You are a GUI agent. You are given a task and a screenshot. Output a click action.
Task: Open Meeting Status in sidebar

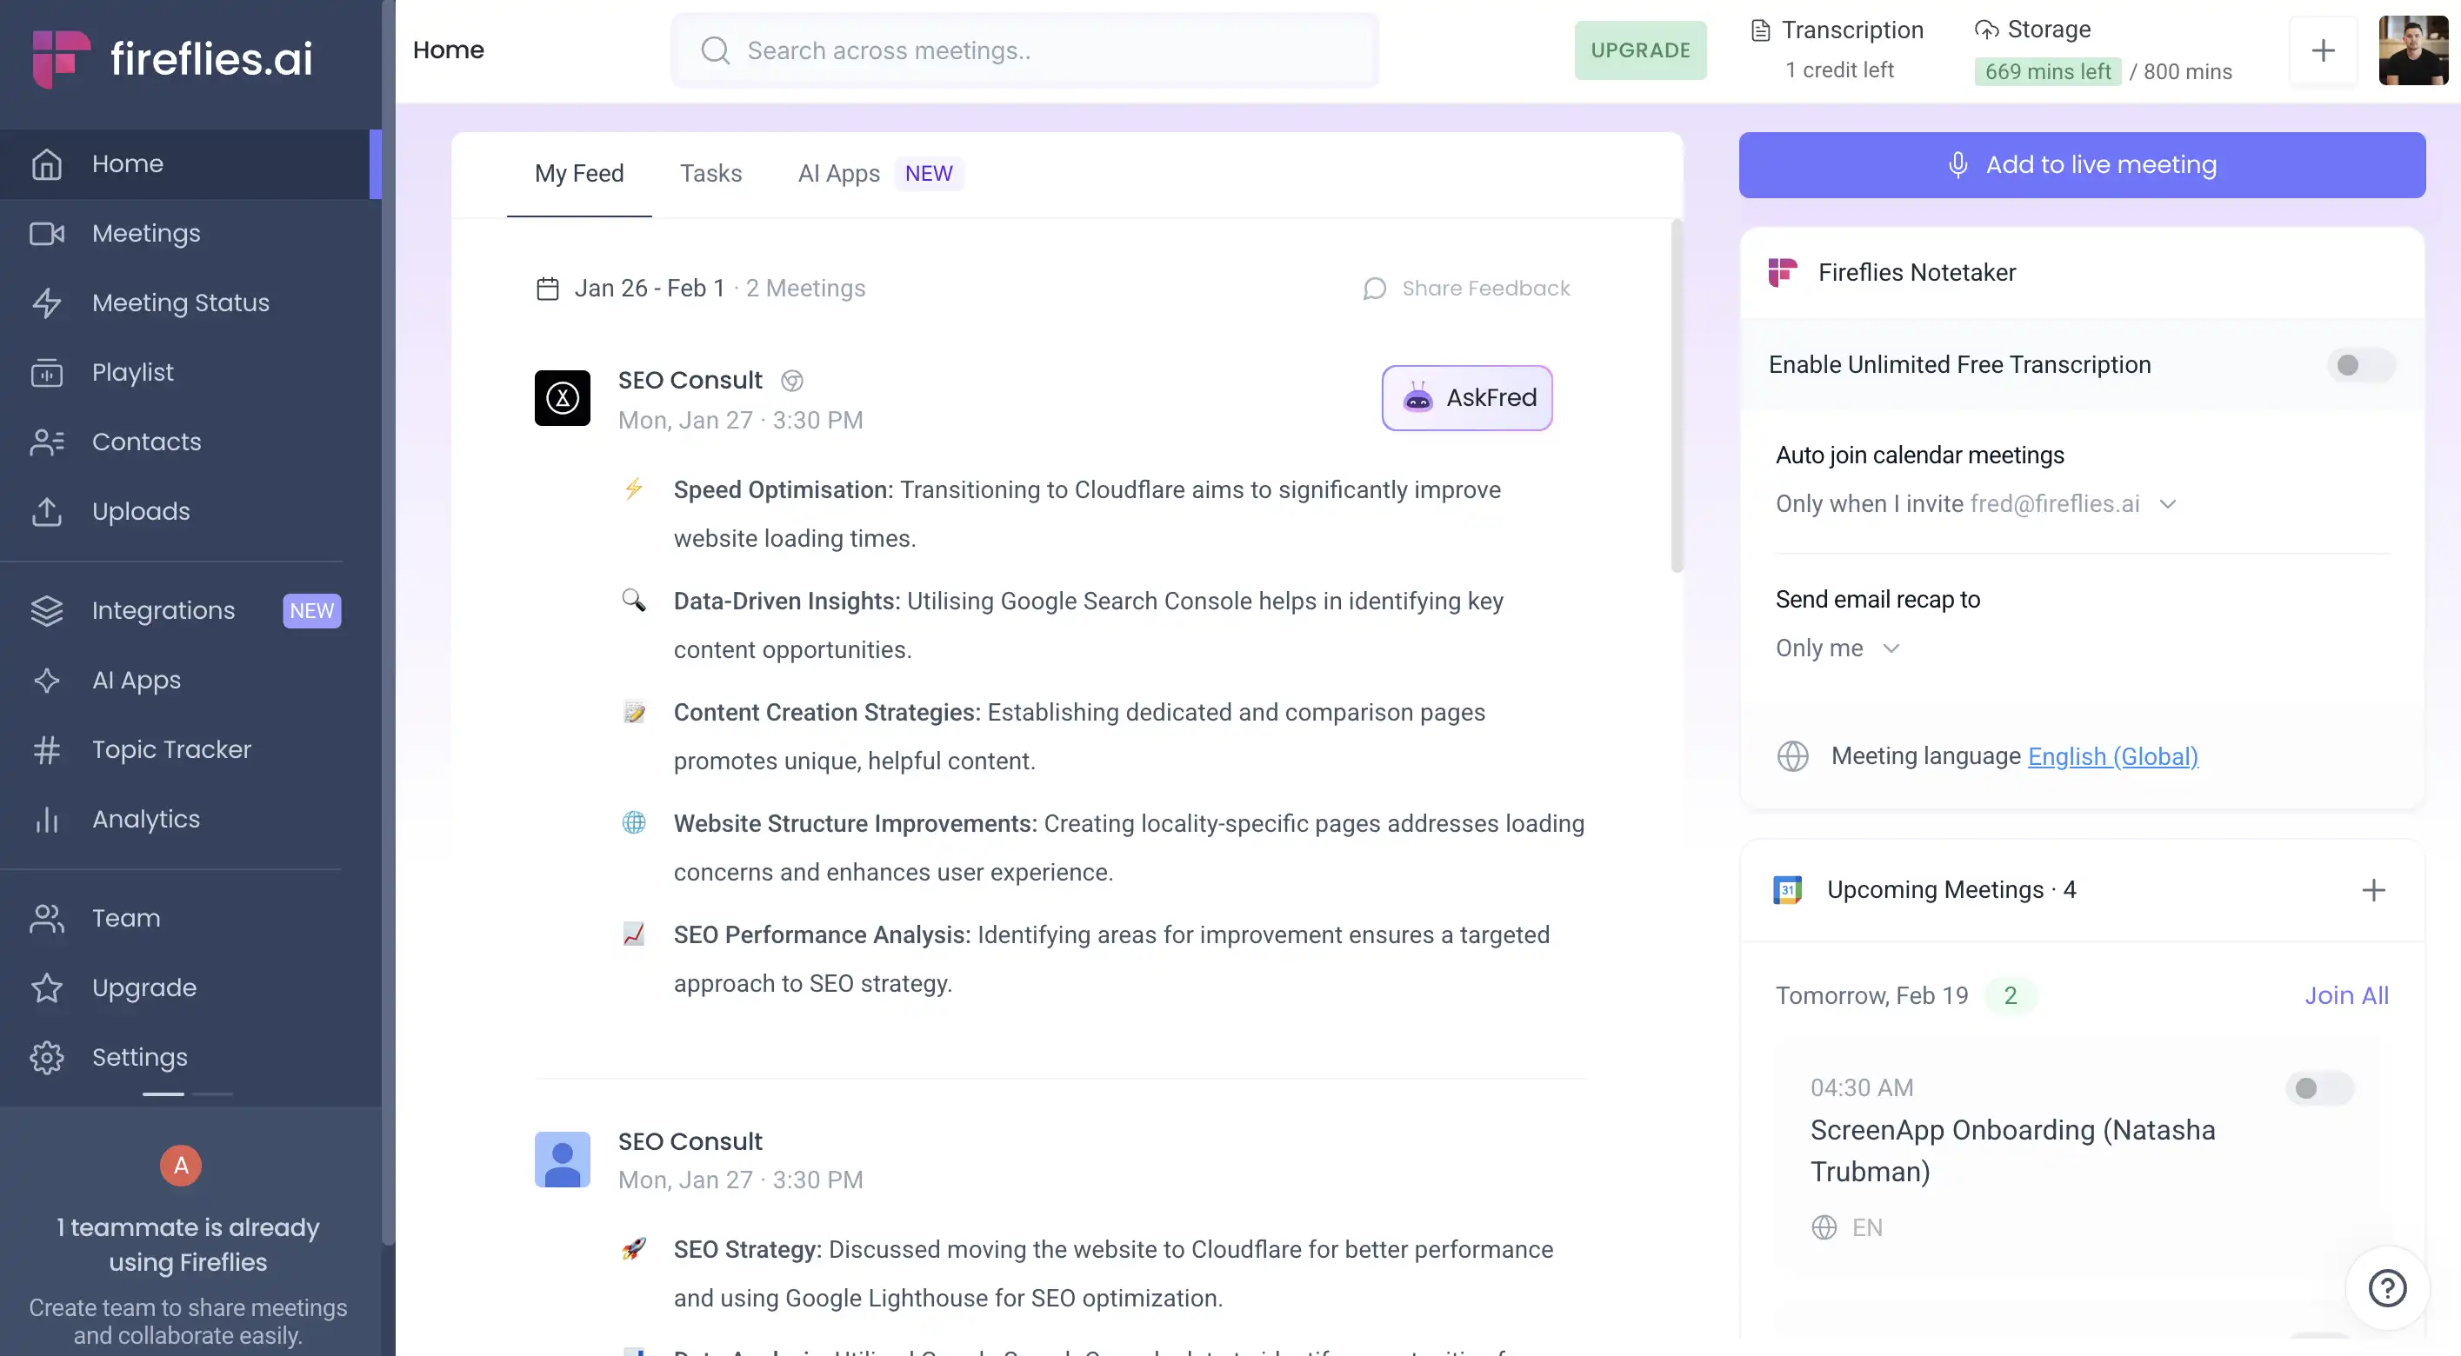181,302
